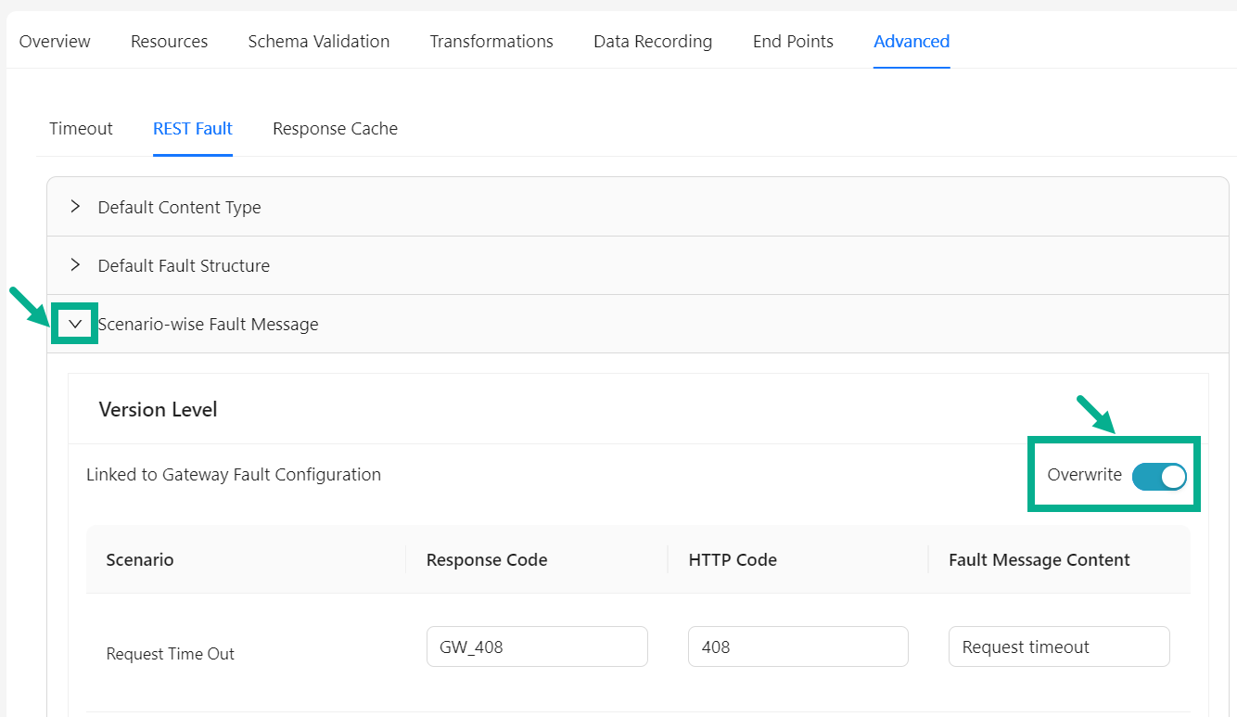This screenshot has width=1237, height=717.
Task: Collapse the Scenario-wise Fault Message chevron
Action: (75, 324)
